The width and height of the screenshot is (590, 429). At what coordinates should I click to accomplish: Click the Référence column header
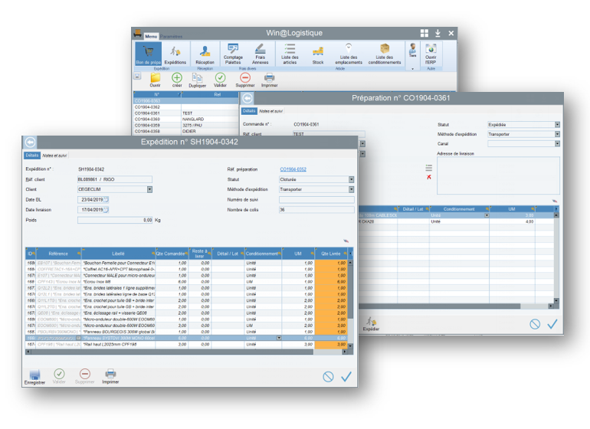(58, 254)
